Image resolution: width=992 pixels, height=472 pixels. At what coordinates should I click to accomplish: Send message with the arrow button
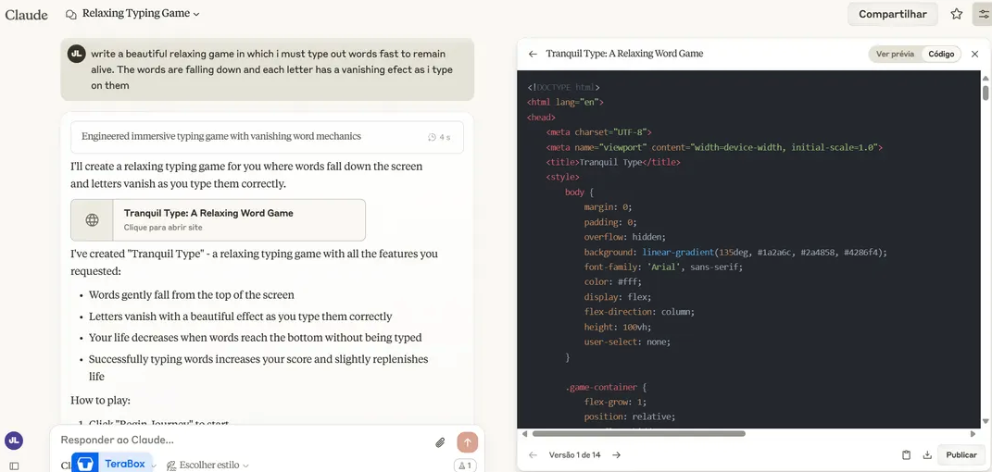point(467,442)
